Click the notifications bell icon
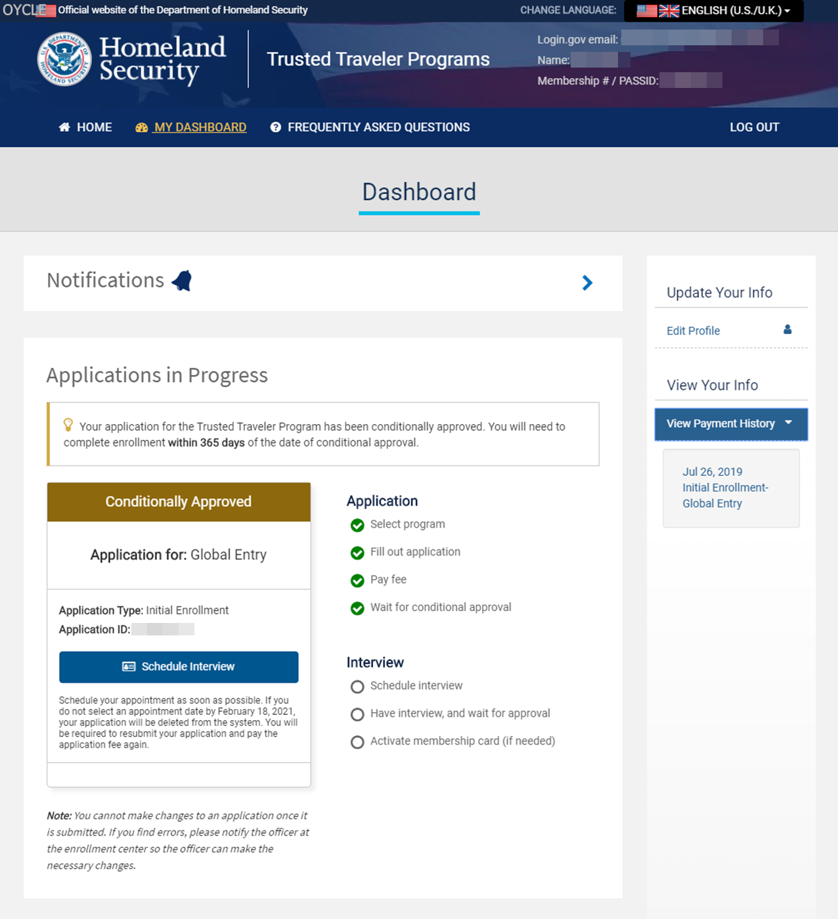 click(x=182, y=281)
